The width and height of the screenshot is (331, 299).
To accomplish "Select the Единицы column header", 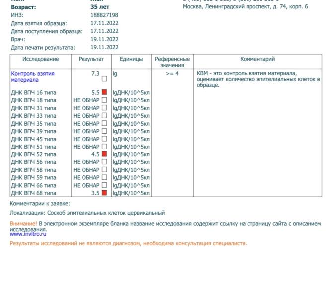I will click(x=131, y=59).
